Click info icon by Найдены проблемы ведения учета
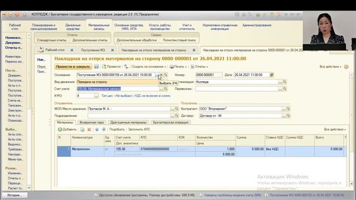The image size is (356, 200). 201,195
